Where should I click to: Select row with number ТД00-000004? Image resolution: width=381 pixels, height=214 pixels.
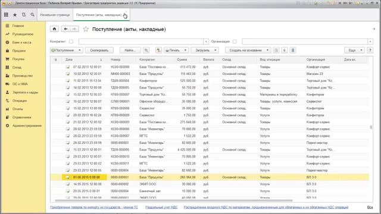210,81
